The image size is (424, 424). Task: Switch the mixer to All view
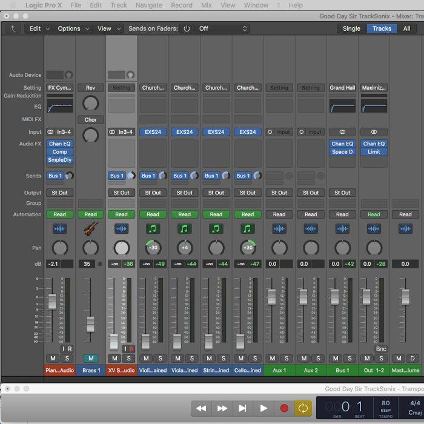point(406,28)
